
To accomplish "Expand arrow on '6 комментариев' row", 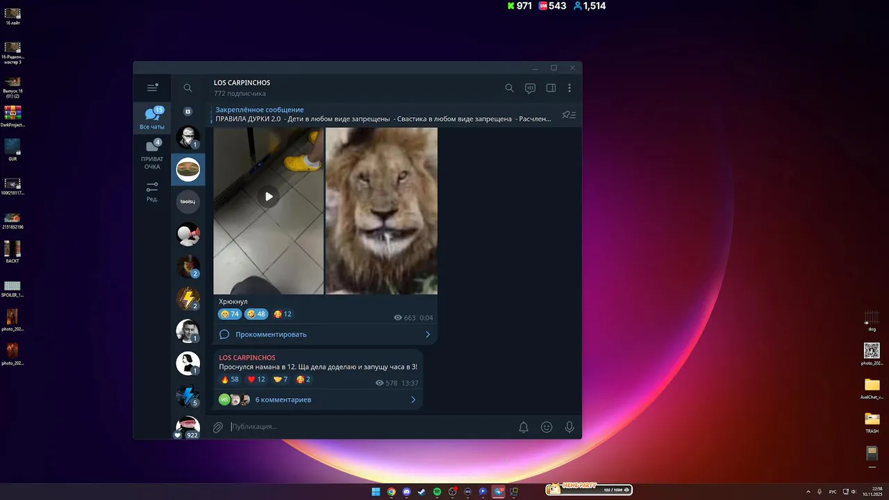I will point(413,399).
